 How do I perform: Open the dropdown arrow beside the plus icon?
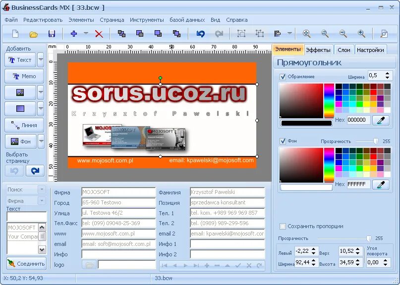pos(86,33)
